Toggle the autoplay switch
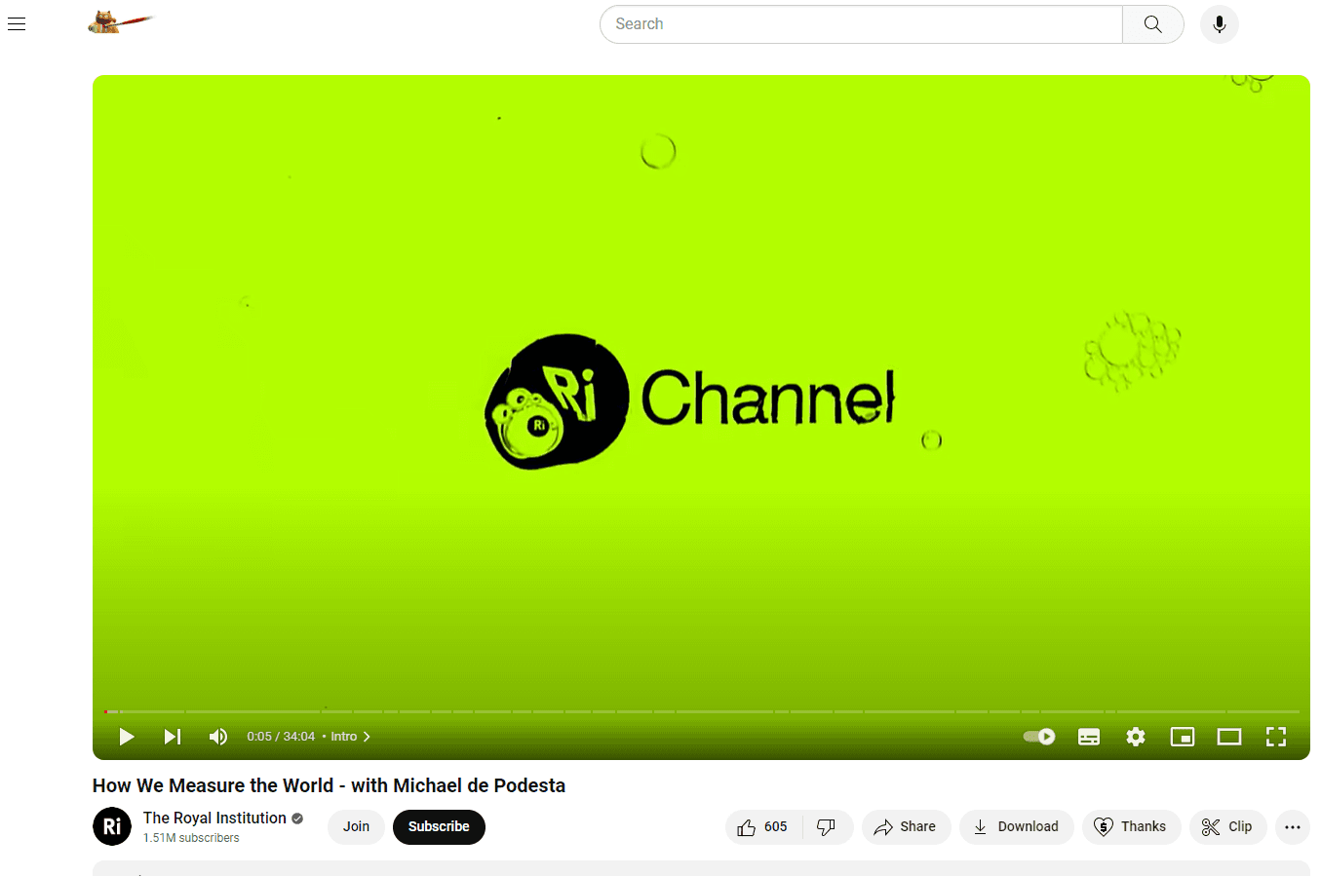1321x876 pixels. click(1039, 737)
